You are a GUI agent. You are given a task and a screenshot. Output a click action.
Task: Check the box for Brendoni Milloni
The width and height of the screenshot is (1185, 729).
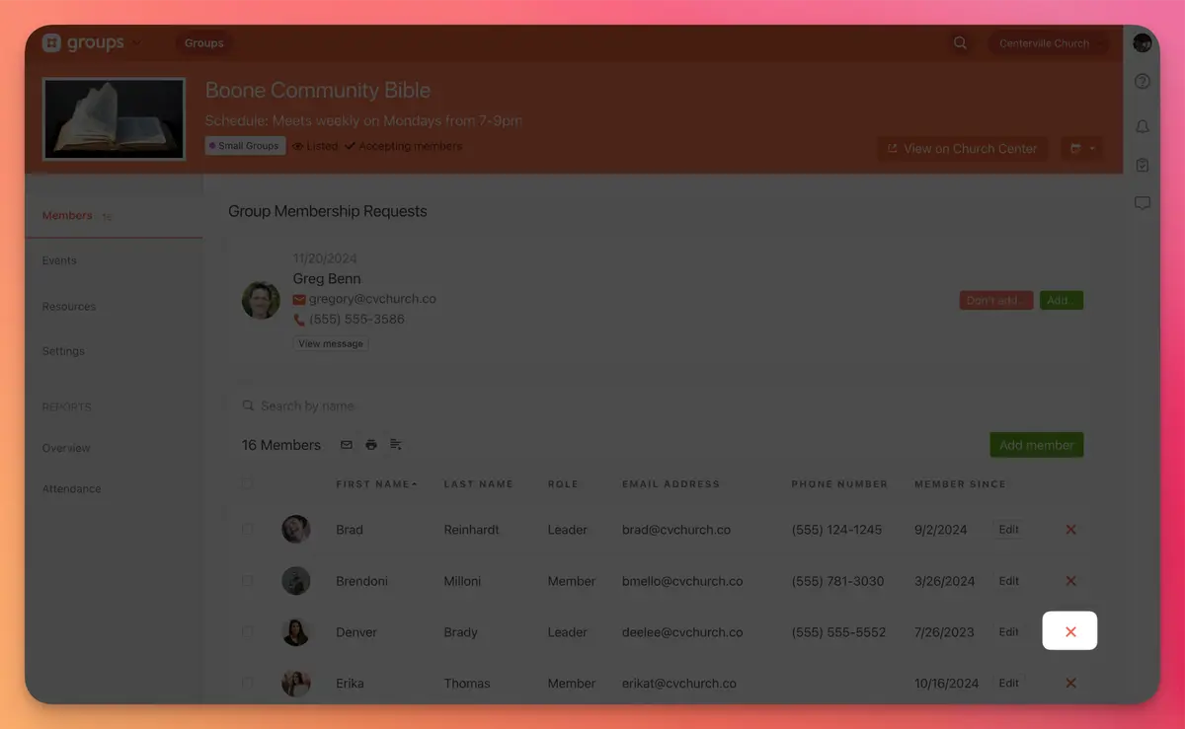click(247, 581)
